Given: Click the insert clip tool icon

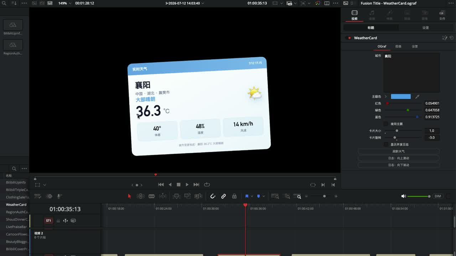Looking at the screenshot, I should [176, 196].
